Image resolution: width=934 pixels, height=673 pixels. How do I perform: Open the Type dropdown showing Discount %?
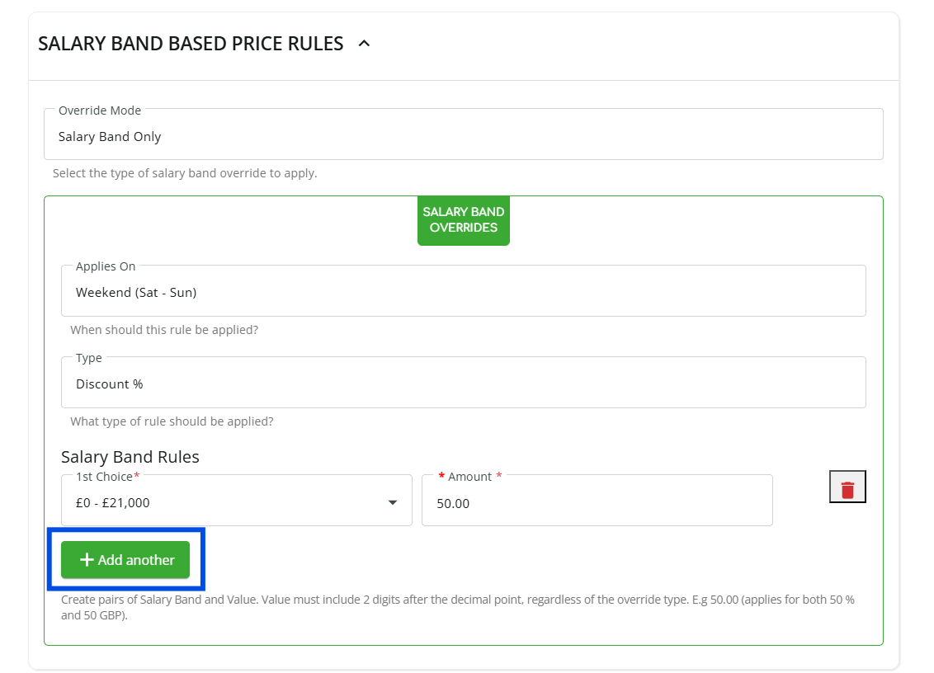463,384
